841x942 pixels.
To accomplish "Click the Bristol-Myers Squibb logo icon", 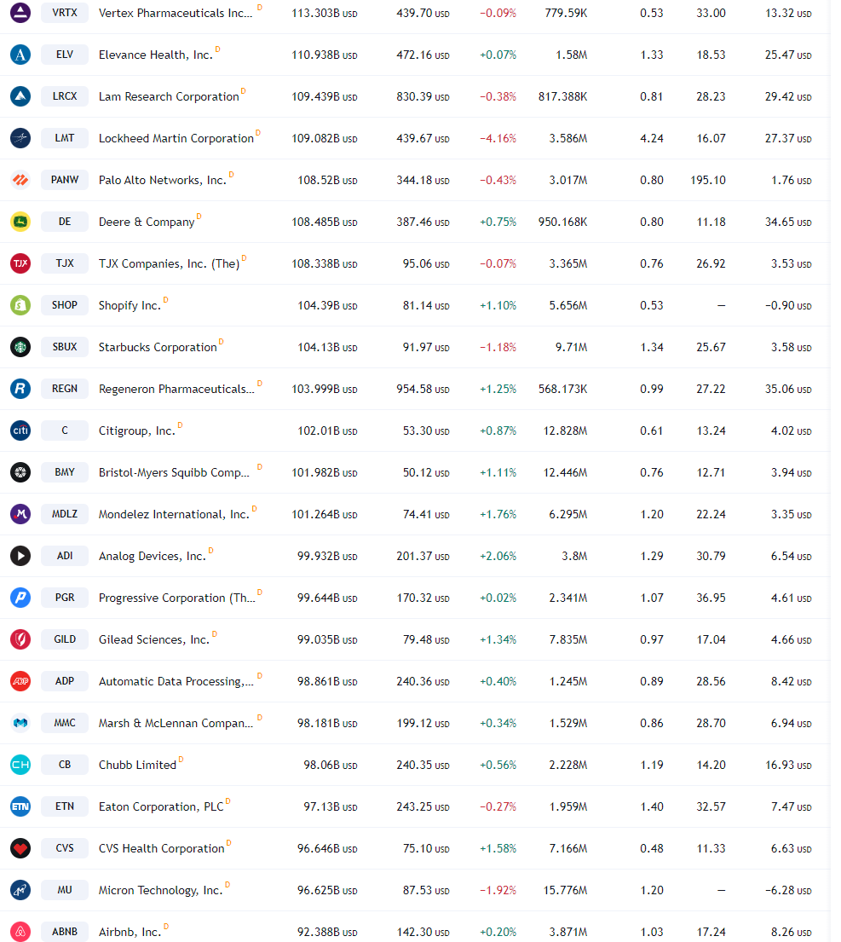I will (20, 472).
